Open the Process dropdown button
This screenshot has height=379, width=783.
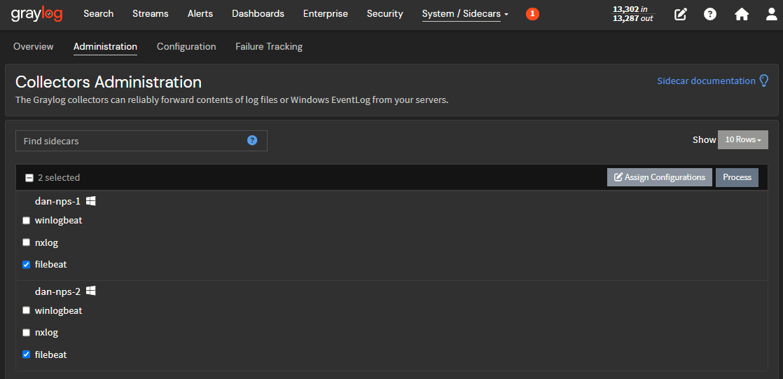coord(737,177)
